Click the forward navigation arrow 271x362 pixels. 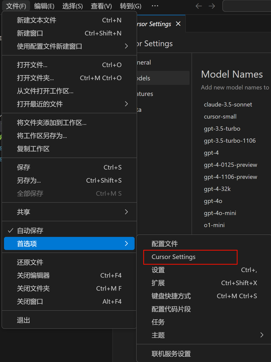tap(212, 6)
